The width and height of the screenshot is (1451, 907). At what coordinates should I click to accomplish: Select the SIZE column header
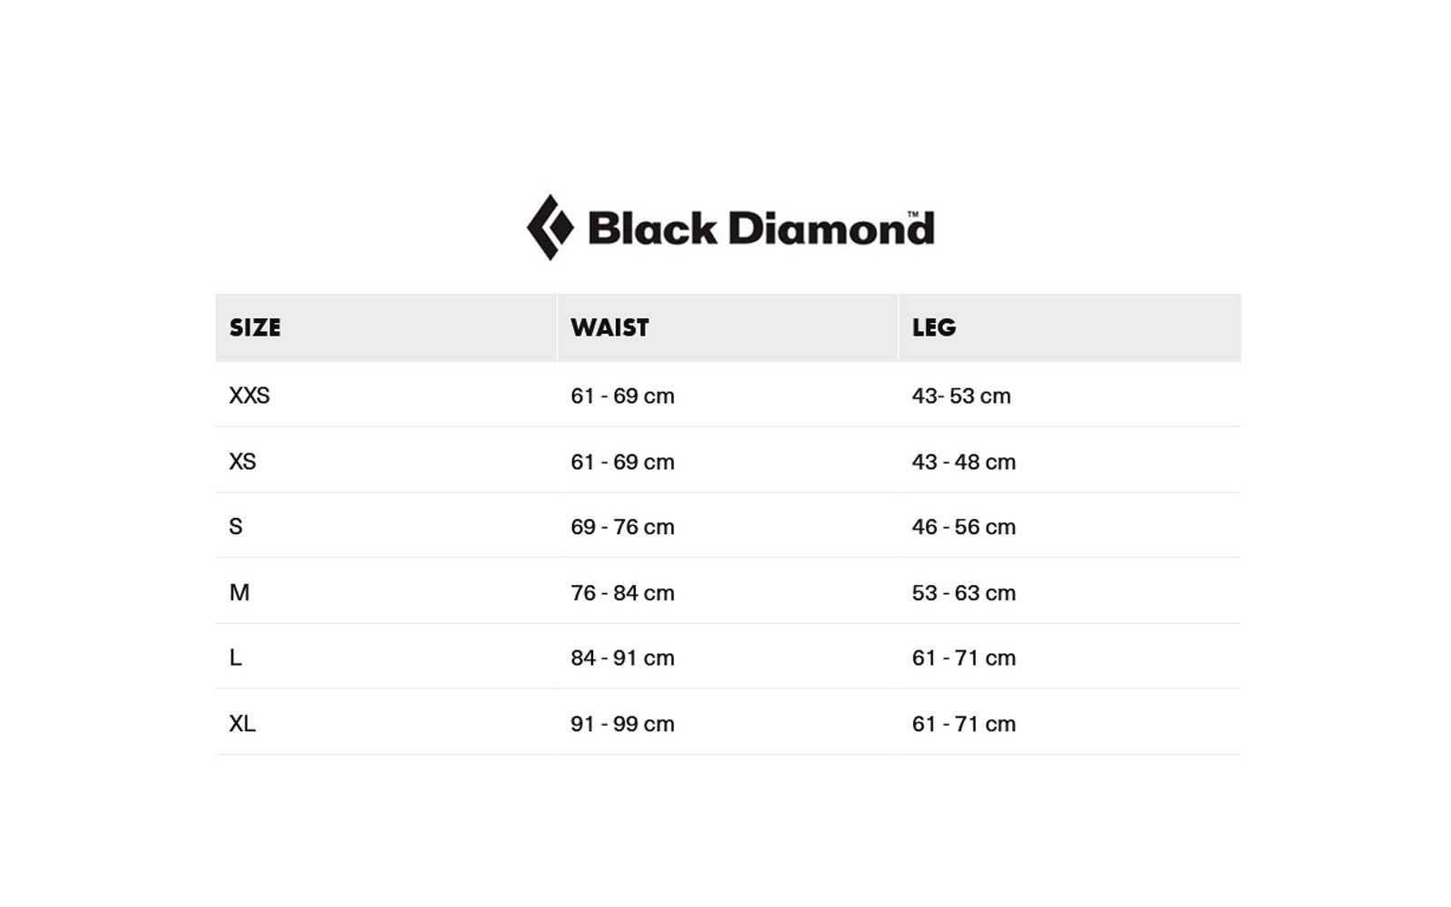click(x=255, y=327)
